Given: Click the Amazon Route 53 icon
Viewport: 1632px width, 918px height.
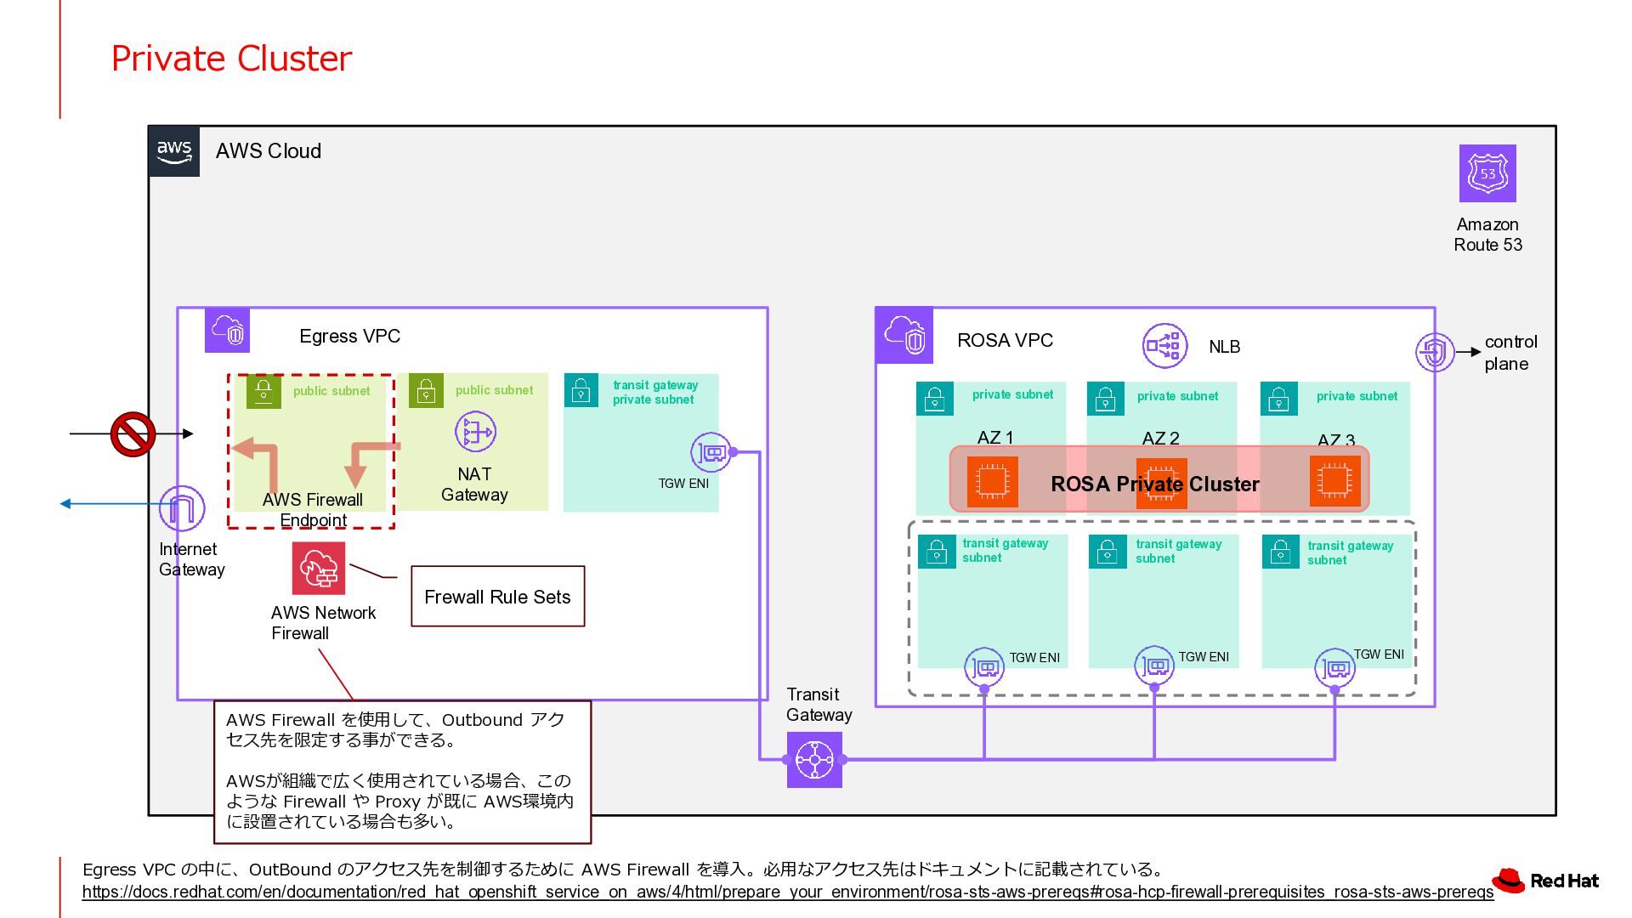Looking at the screenshot, I should click(1487, 173).
